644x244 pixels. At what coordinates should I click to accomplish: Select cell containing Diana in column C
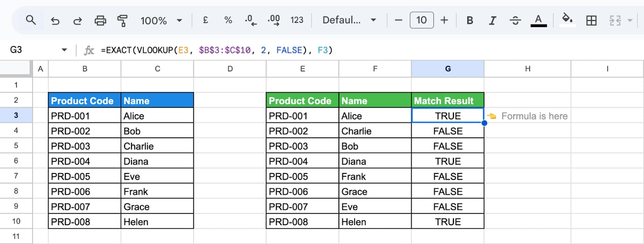(157, 161)
